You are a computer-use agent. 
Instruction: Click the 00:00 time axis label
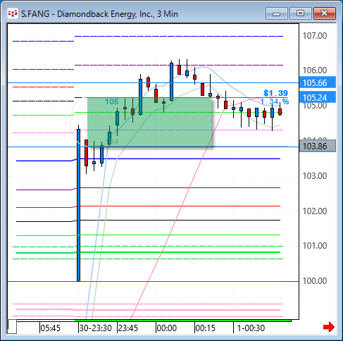coord(167,328)
